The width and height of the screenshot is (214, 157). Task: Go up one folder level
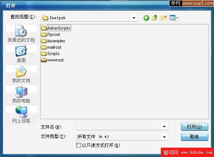tap(155, 18)
